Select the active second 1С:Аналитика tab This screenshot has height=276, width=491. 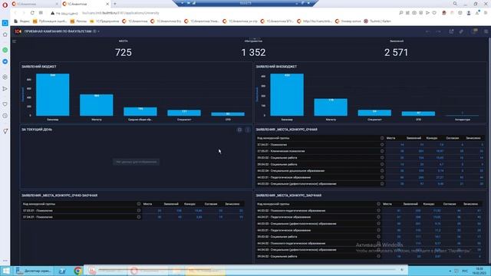point(85,4)
